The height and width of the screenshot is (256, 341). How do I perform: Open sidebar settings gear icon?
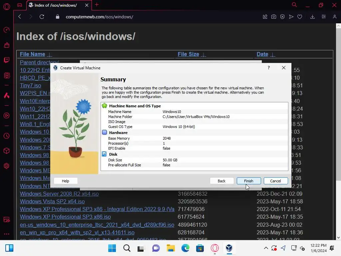tap(7, 166)
